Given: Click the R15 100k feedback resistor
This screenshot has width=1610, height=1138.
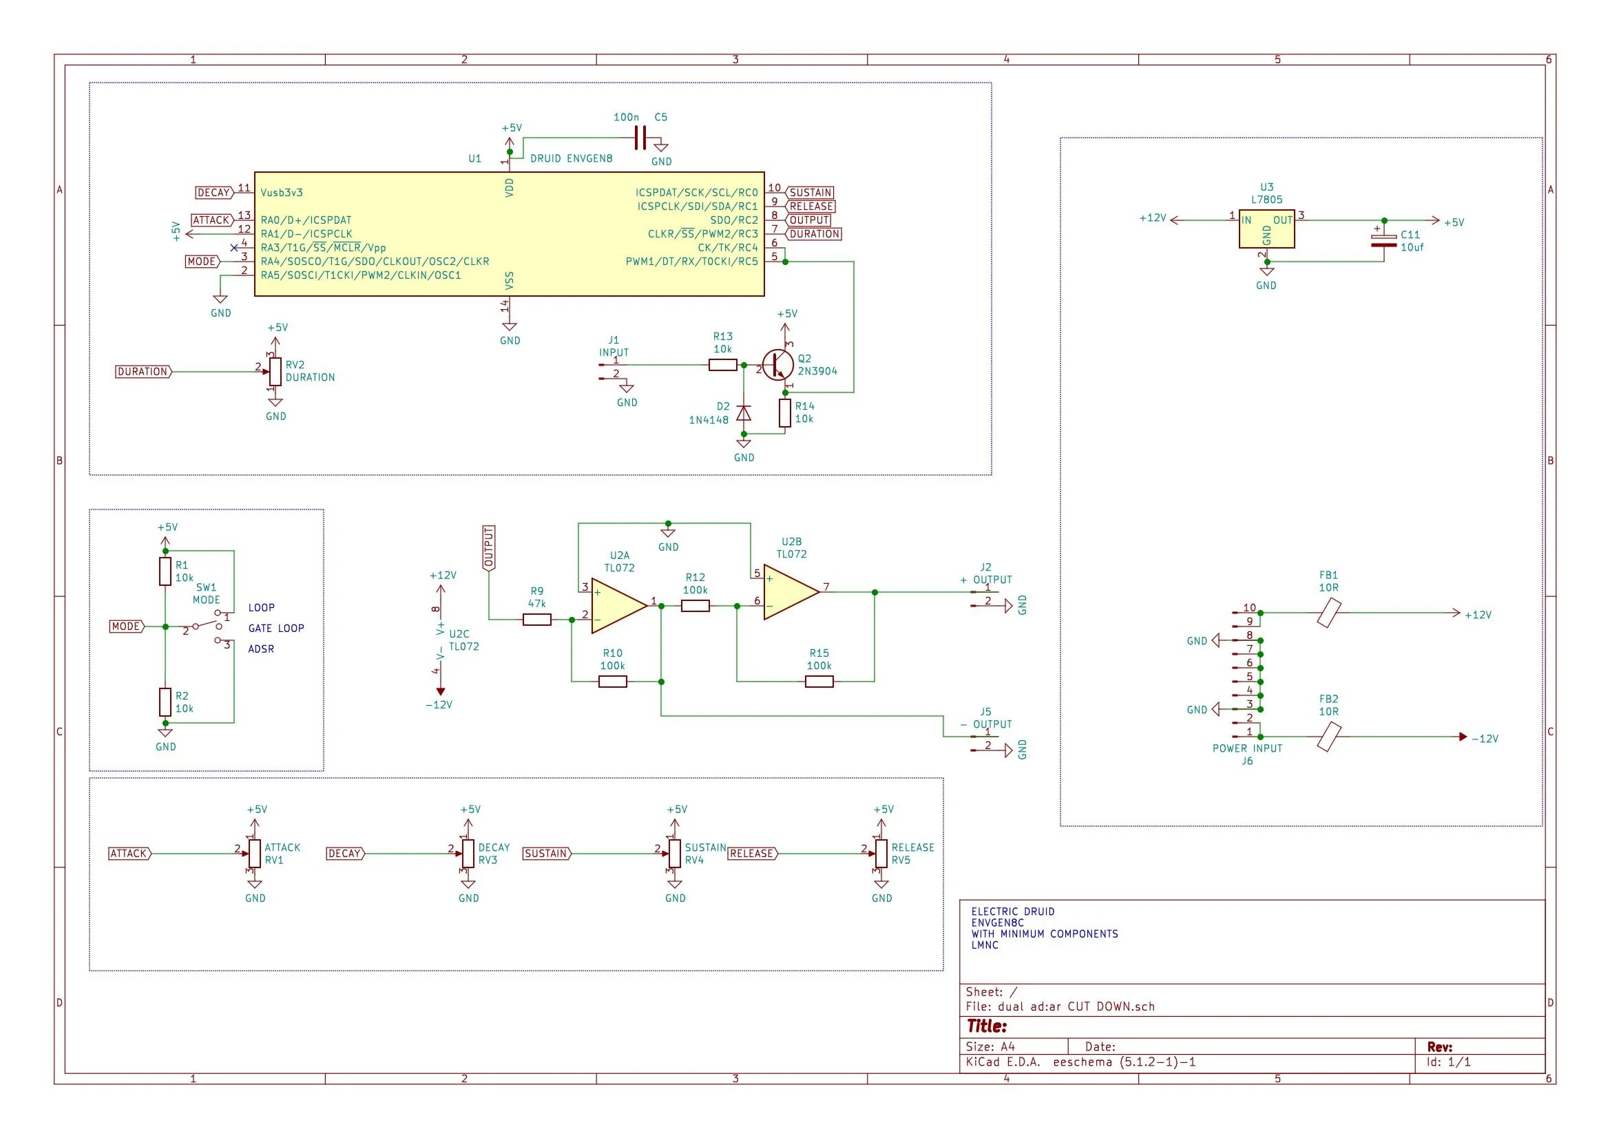Looking at the screenshot, I should [x=818, y=682].
